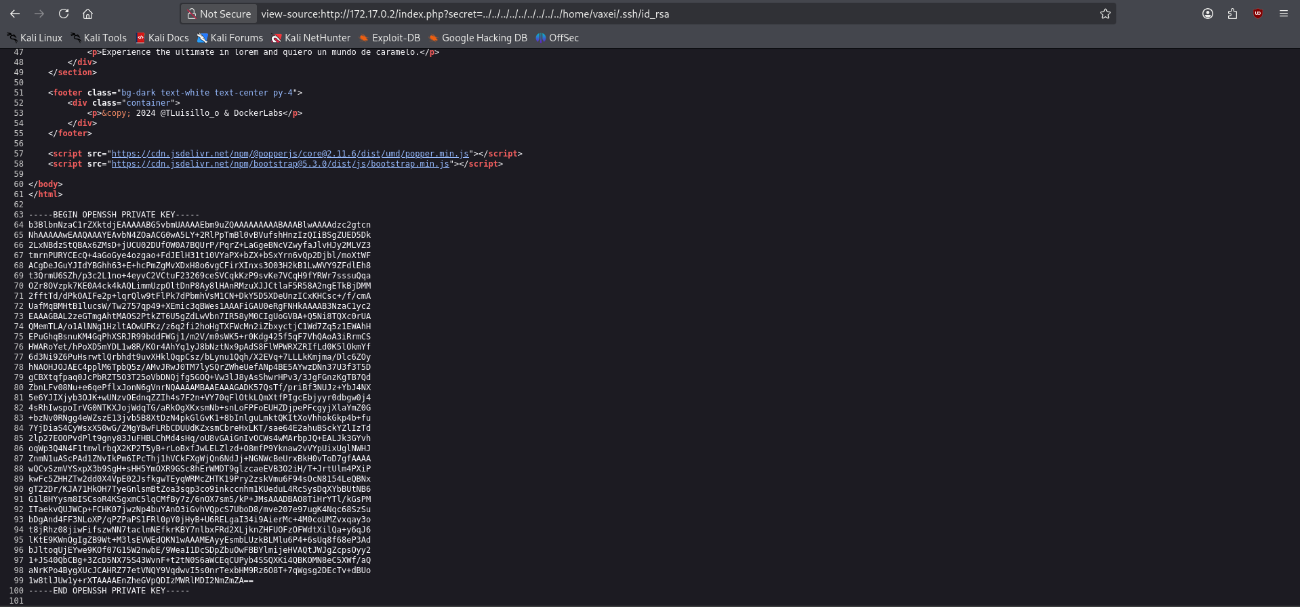Screen dimensions: 1300x607
Task: Click key line starting EAAAGBAL2zeGTmgAht
Action: click(x=199, y=316)
